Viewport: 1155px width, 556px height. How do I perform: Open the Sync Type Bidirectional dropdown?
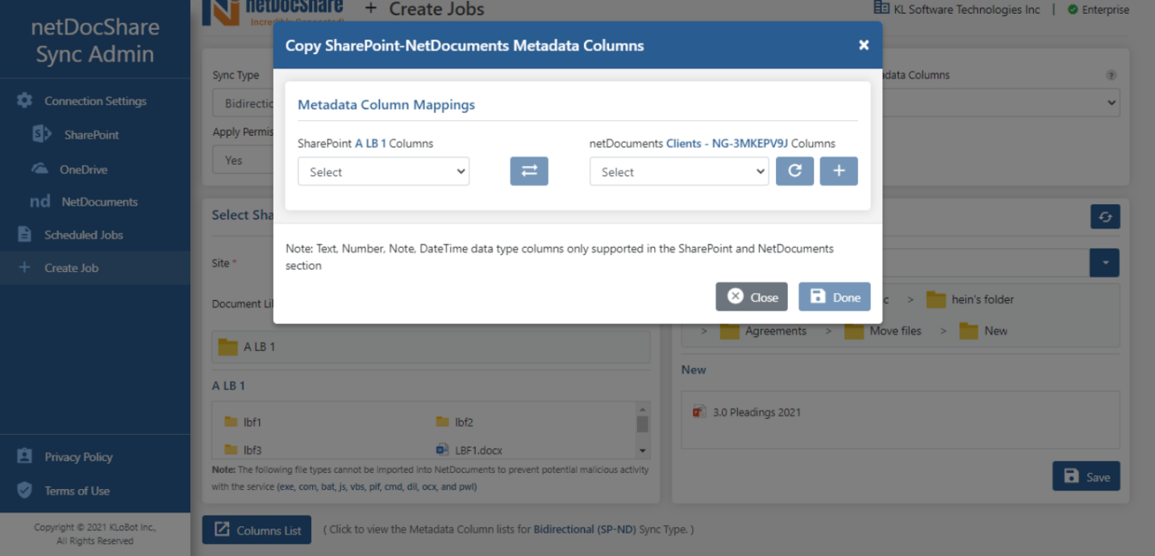pos(244,103)
